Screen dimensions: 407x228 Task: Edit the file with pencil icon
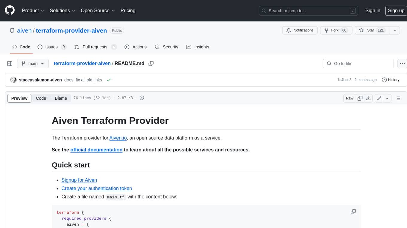(379, 98)
